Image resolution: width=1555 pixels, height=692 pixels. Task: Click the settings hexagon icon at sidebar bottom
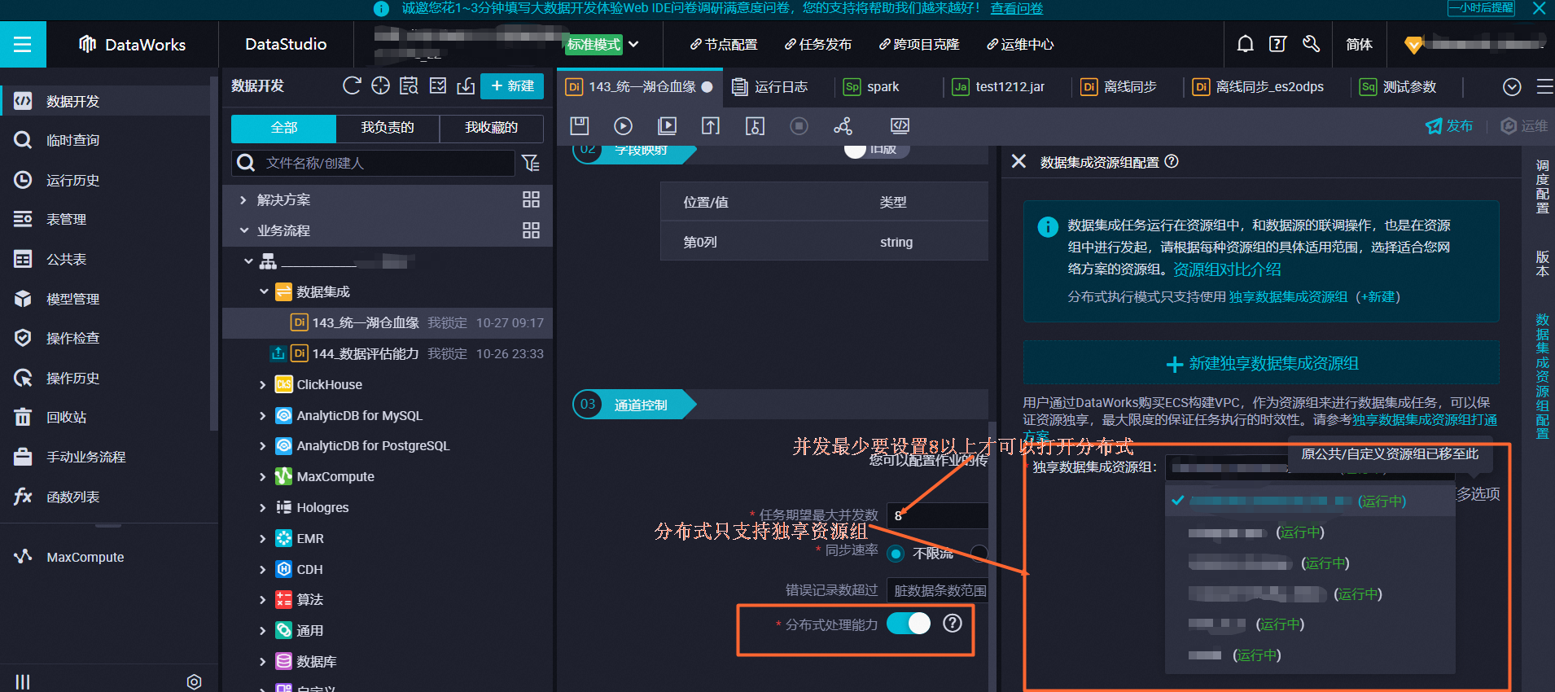pos(194,681)
